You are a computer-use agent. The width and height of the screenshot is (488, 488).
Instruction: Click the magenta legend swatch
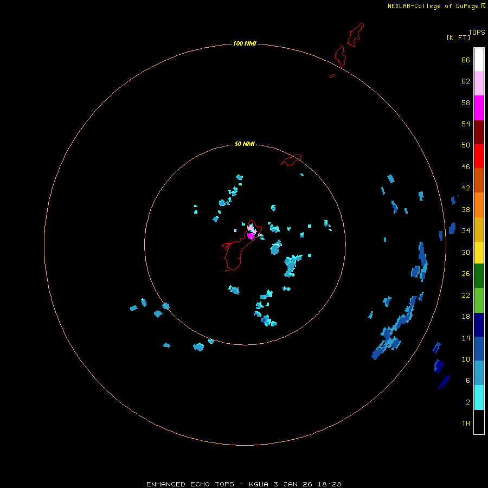(x=479, y=108)
